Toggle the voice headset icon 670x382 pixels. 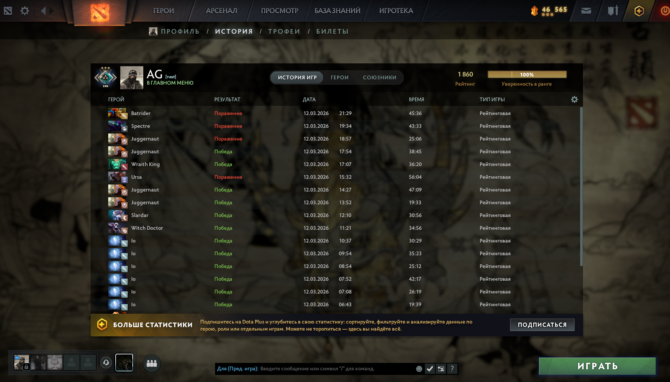coord(106,363)
